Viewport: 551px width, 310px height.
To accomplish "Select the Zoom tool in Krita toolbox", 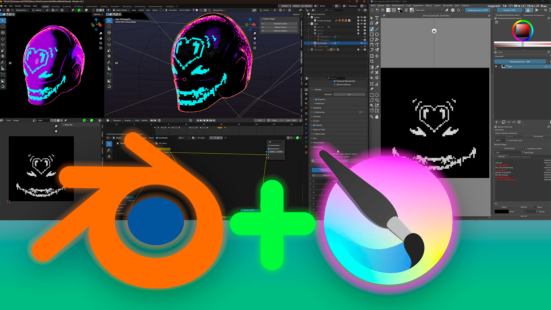I will point(372,117).
